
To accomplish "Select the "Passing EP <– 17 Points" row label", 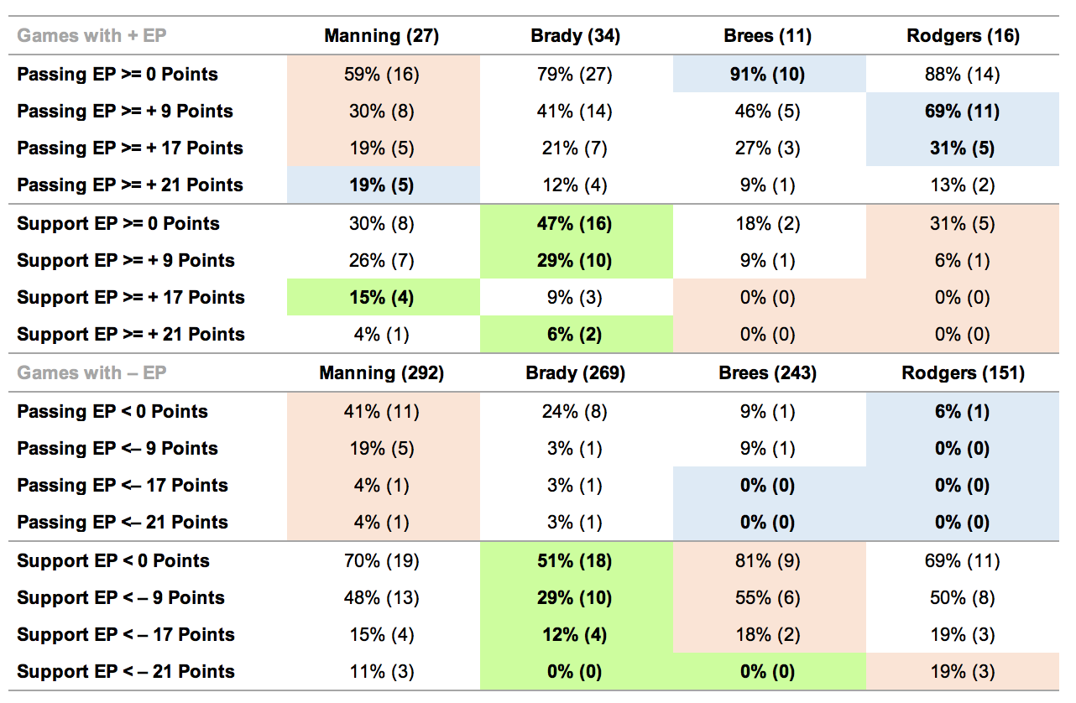I will point(123,486).
